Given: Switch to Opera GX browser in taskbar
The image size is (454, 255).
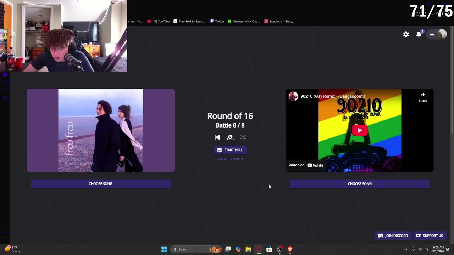Looking at the screenshot, I should [x=259, y=249].
